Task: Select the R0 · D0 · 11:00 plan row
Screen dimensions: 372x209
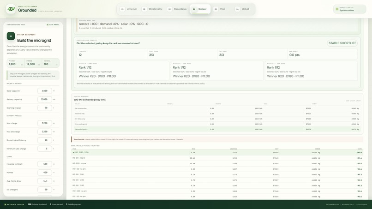Action: pos(217,174)
